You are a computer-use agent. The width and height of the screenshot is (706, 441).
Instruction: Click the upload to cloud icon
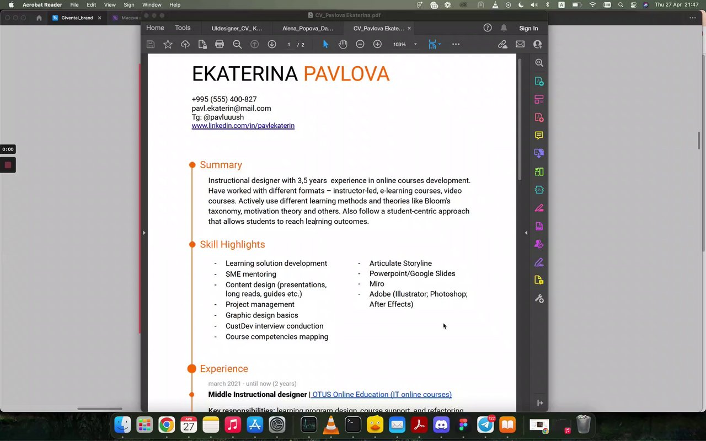185,44
